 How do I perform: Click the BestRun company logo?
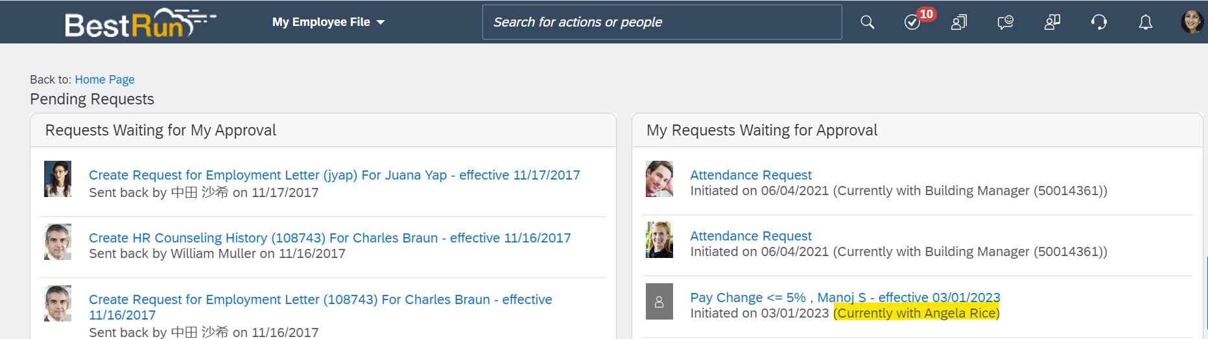pyautogui.click(x=140, y=23)
